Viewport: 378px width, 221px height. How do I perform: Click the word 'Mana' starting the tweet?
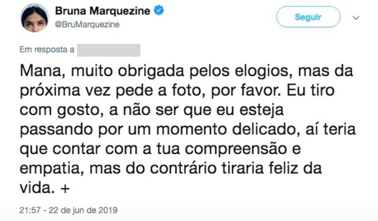coord(42,71)
